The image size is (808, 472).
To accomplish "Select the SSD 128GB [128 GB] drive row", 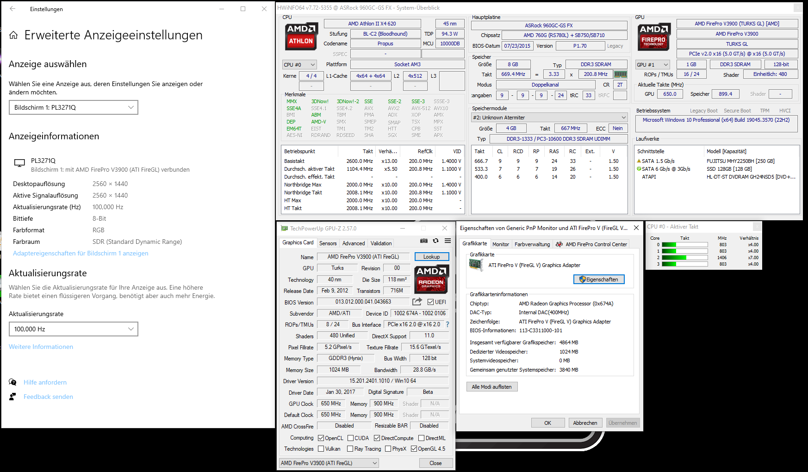I will point(716,169).
